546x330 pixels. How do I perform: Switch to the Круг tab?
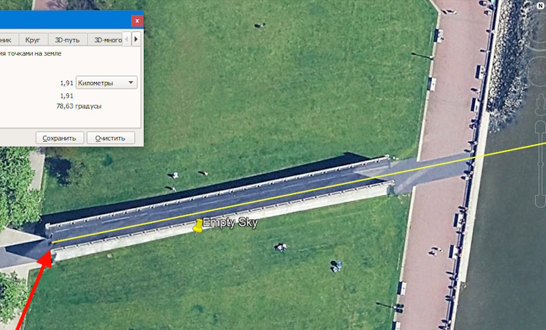(x=33, y=40)
